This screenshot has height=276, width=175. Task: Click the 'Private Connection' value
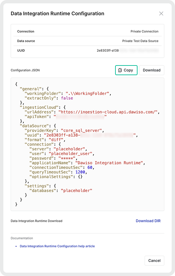[x=144, y=31]
